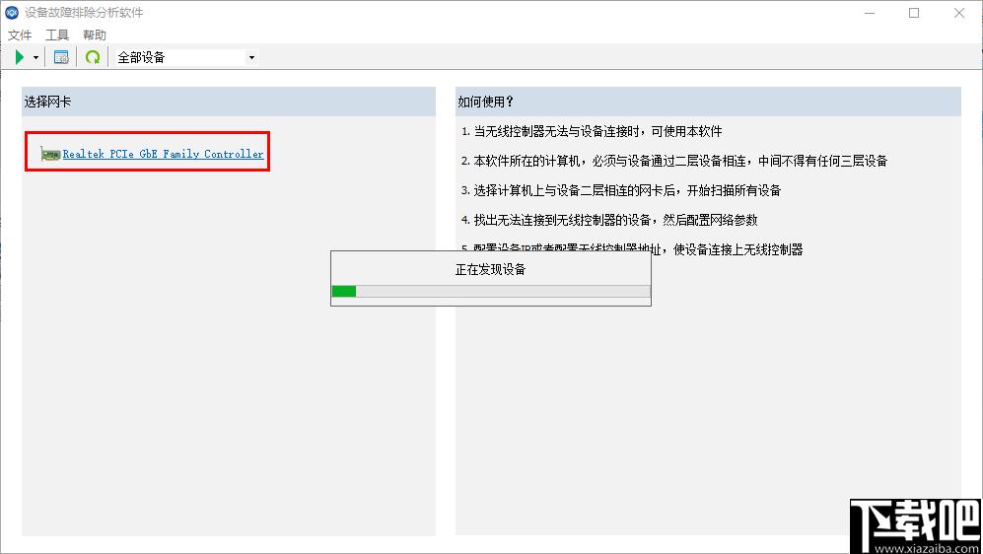Minimize the application window
The image size is (983, 554).
pyautogui.click(x=869, y=13)
